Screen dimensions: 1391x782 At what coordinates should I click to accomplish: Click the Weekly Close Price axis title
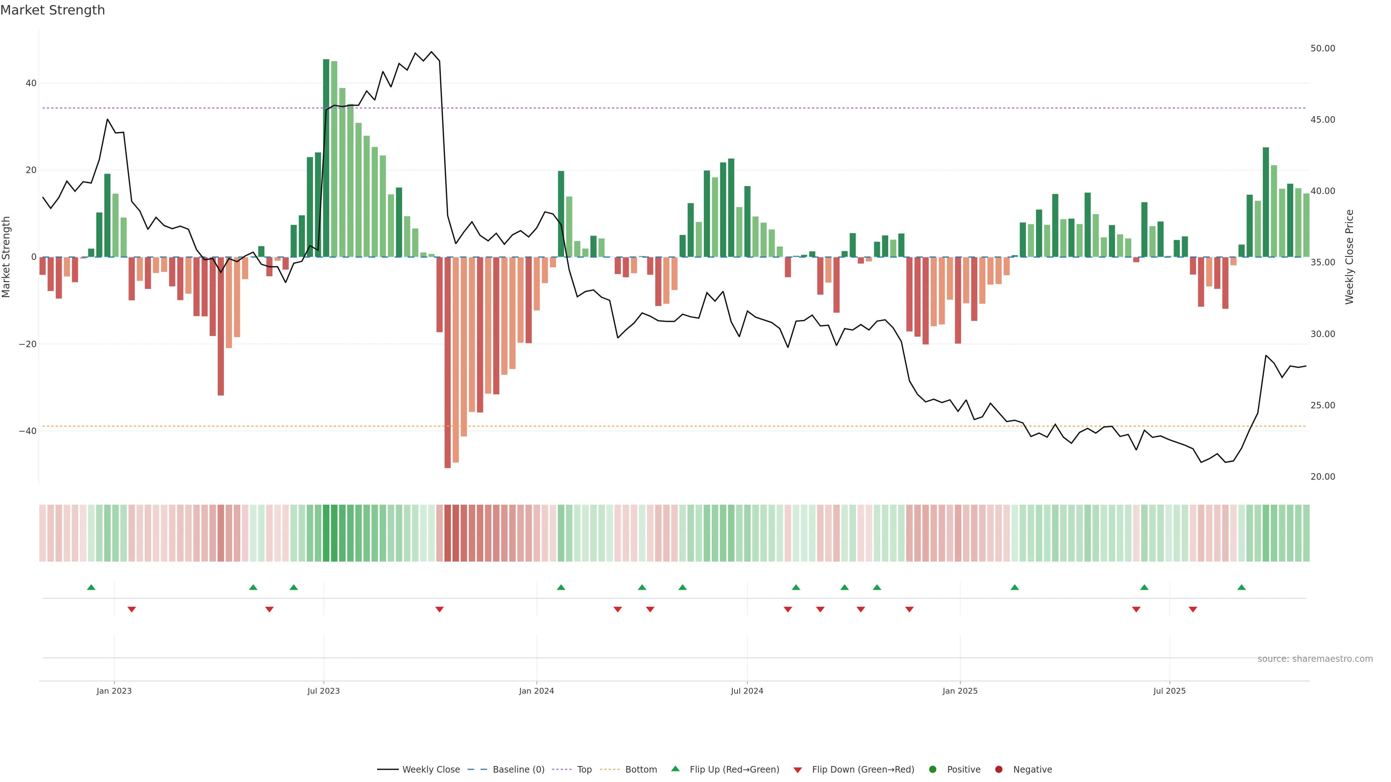(1349, 257)
